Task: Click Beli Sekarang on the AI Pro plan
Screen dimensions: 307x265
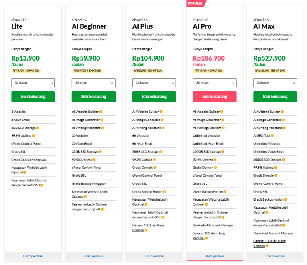Action: coord(215,97)
